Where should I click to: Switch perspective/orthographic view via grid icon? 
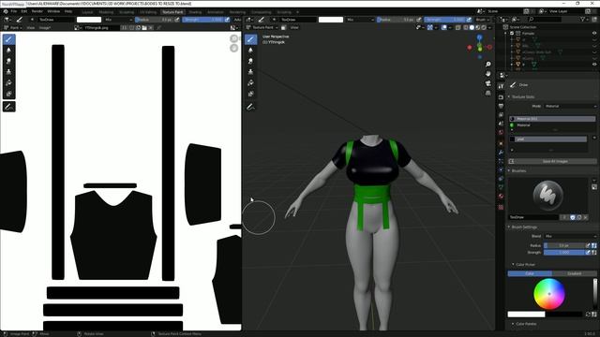(487, 93)
